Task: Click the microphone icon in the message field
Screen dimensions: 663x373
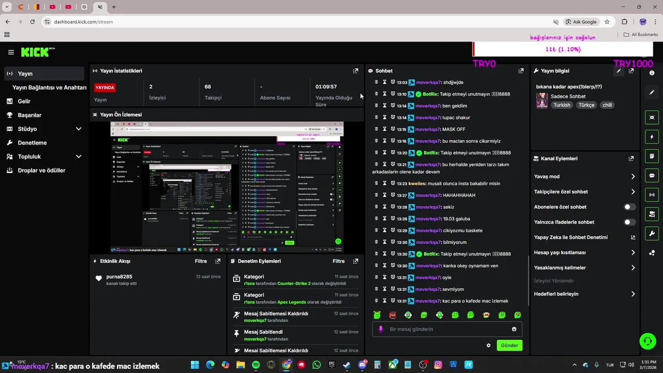Action: pos(381,329)
